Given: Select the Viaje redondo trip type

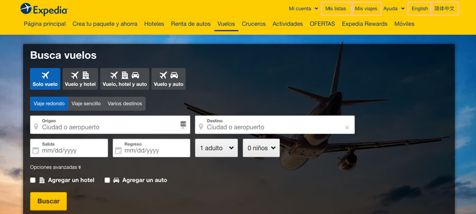Looking at the screenshot, I should pyautogui.click(x=49, y=104).
